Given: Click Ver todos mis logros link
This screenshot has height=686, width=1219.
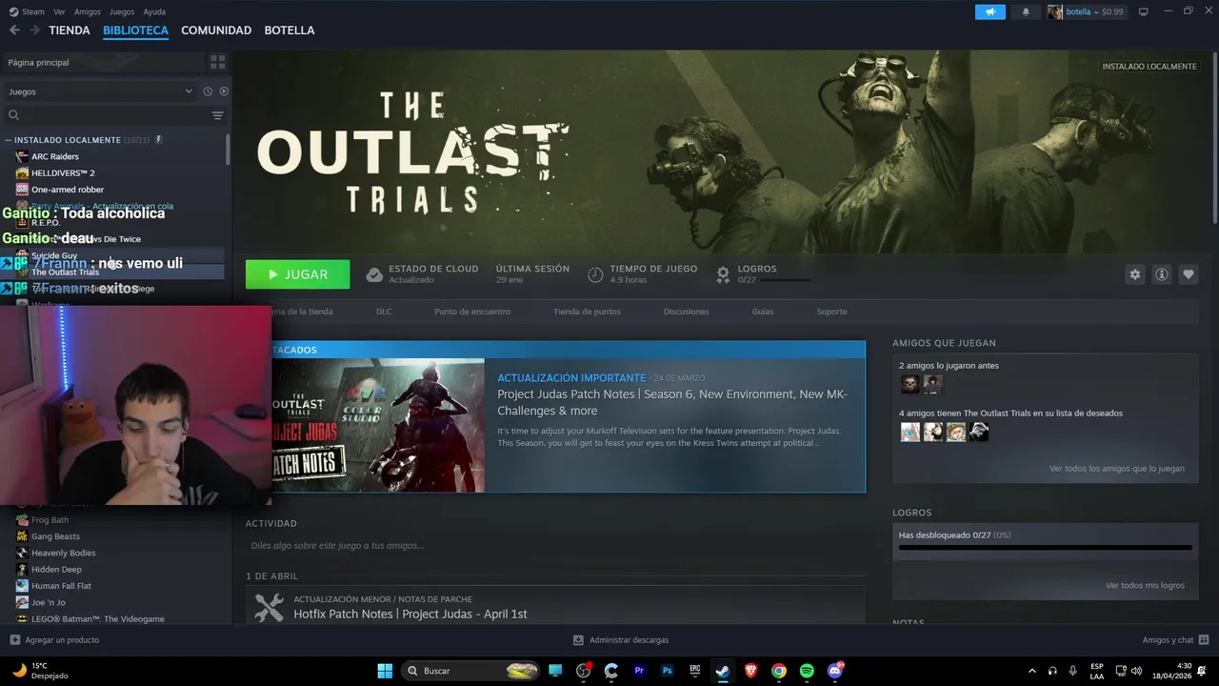Looking at the screenshot, I should pos(1145,585).
